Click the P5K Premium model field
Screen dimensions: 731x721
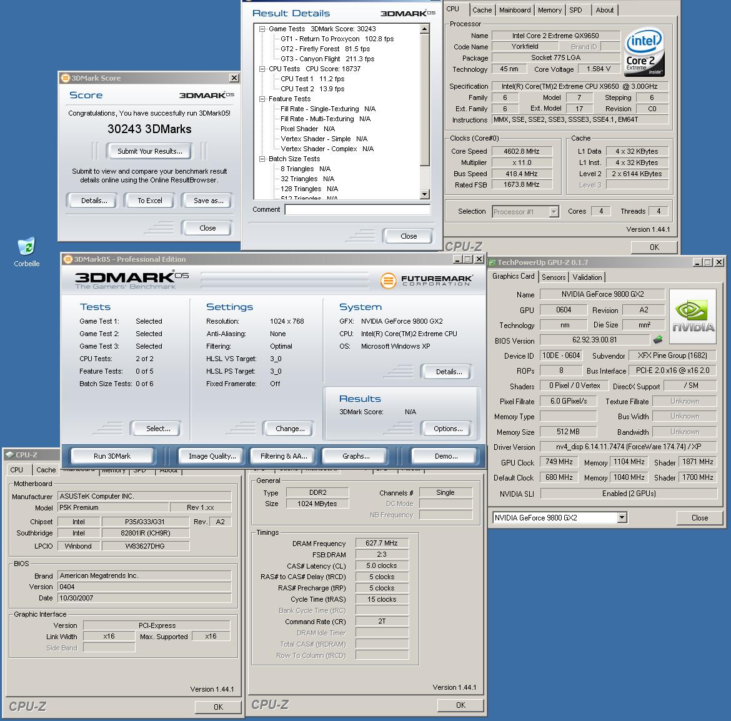tap(113, 507)
